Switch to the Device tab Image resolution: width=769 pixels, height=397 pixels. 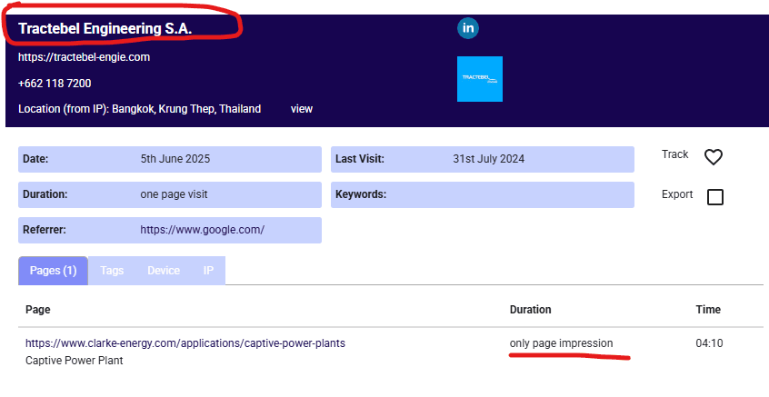pos(164,271)
